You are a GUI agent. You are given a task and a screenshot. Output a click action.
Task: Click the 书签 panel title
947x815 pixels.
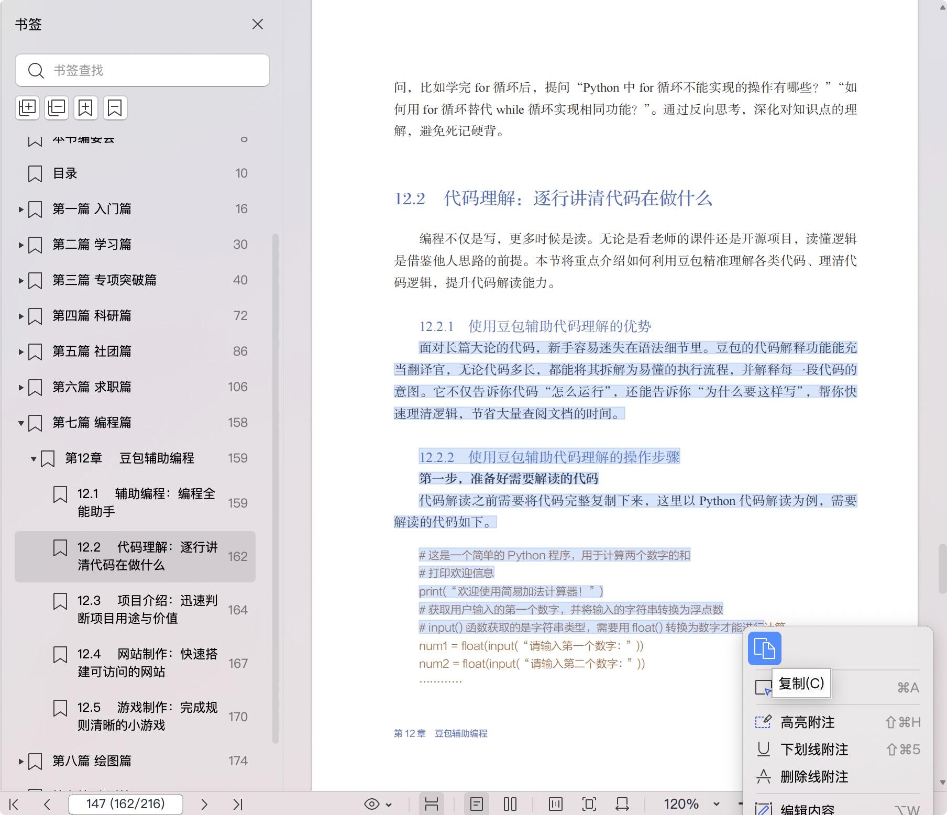tap(28, 25)
